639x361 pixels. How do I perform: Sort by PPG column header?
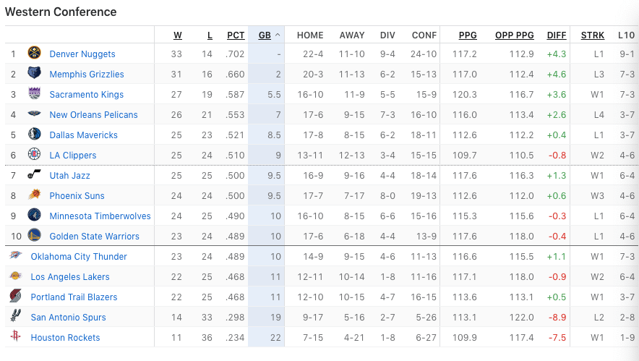(x=468, y=35)
